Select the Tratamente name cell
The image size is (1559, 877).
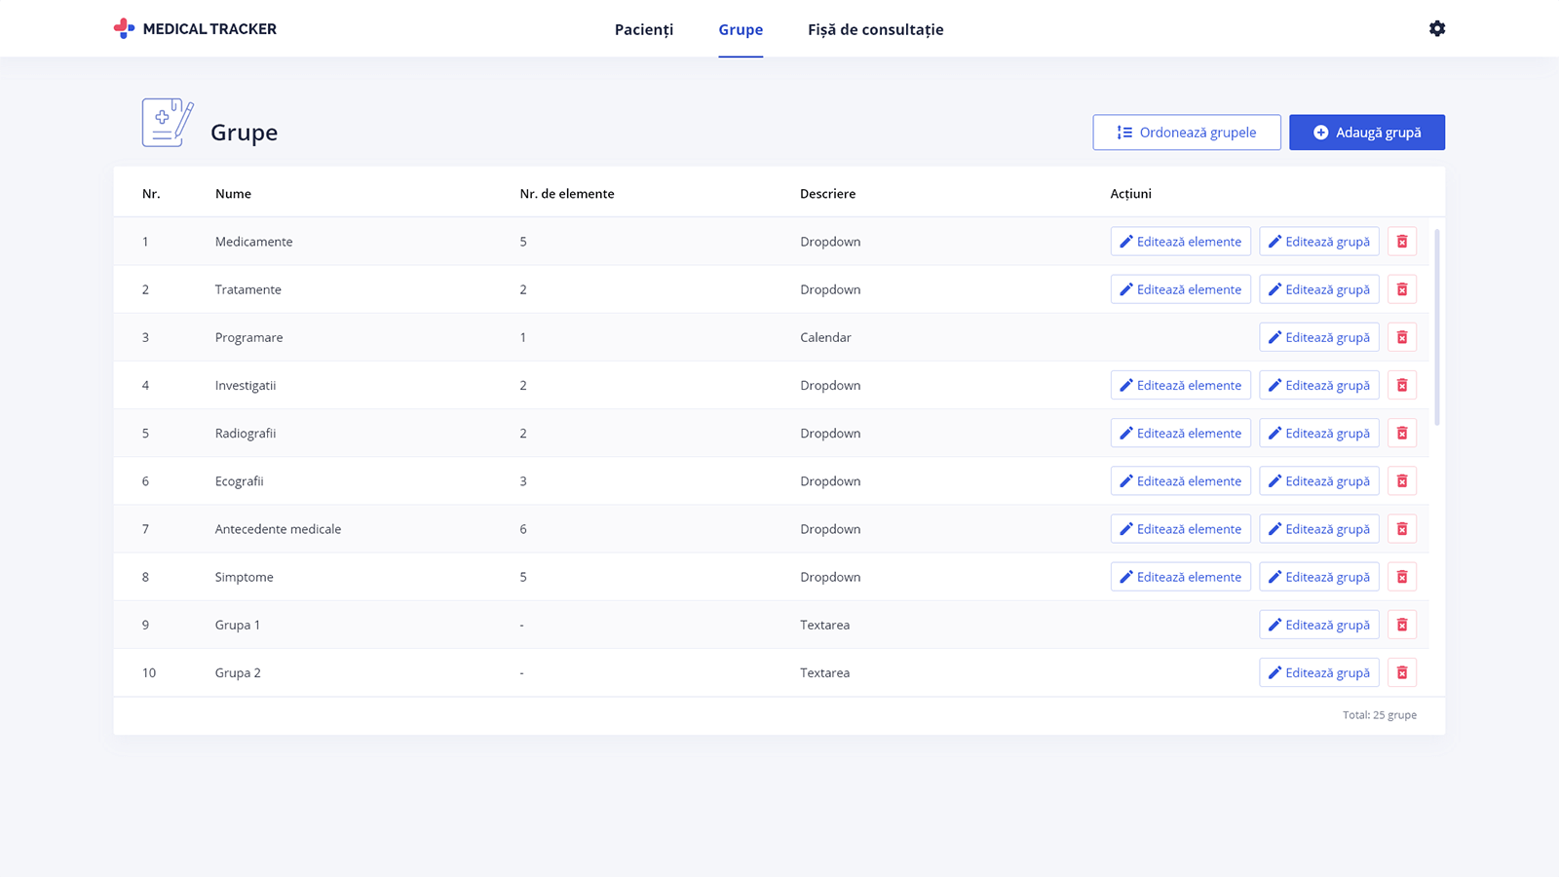pos(248,289)
